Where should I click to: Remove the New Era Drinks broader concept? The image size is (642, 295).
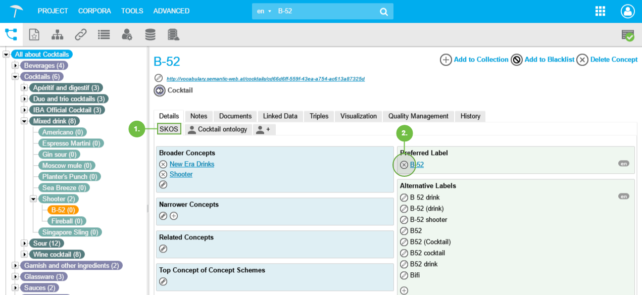click(x=163, y=164)
